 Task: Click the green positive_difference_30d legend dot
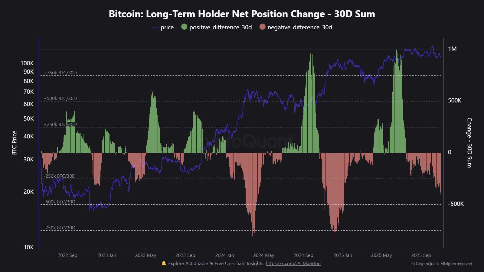184,27
